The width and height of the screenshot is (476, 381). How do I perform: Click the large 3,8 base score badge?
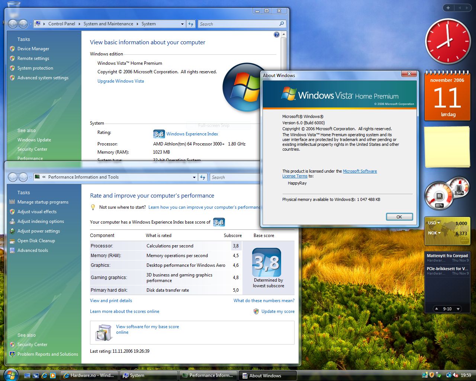267,262
